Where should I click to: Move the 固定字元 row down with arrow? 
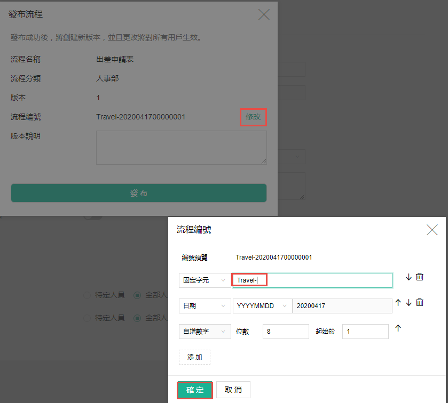pyautogui.click(x=408, y=277)
